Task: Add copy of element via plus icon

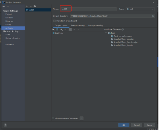Action: pos(61,29)
